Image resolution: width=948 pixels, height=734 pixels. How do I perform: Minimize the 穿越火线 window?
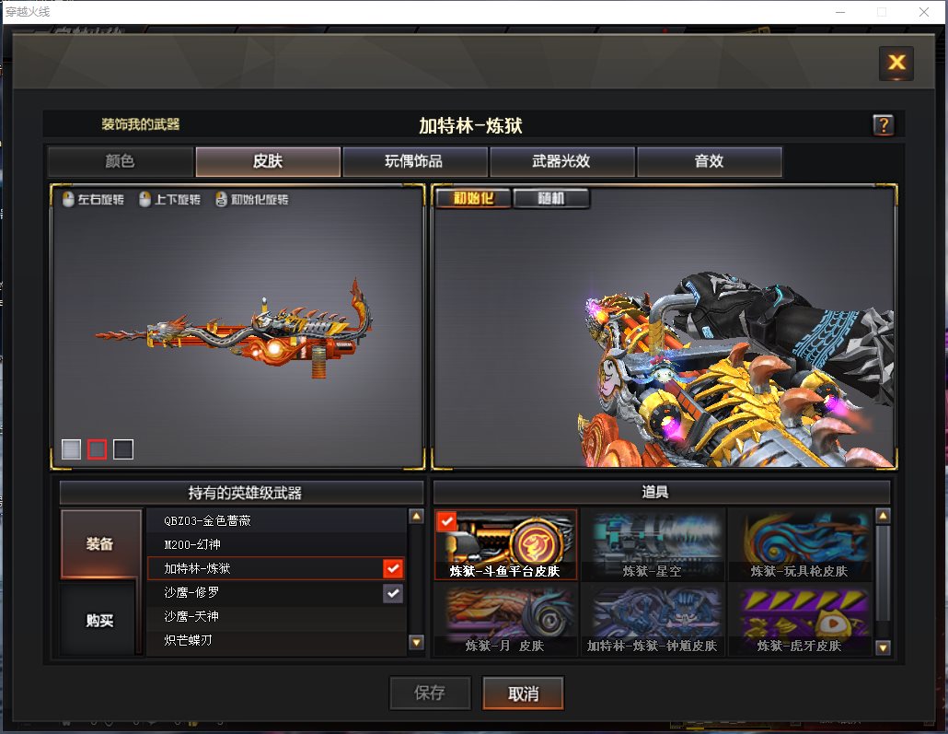(x=840, y=12)
